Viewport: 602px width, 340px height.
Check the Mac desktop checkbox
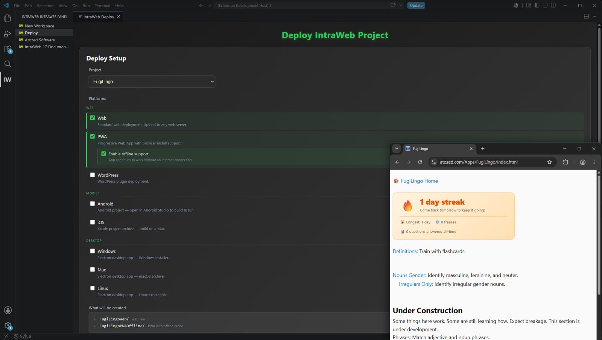pos(93,269)
